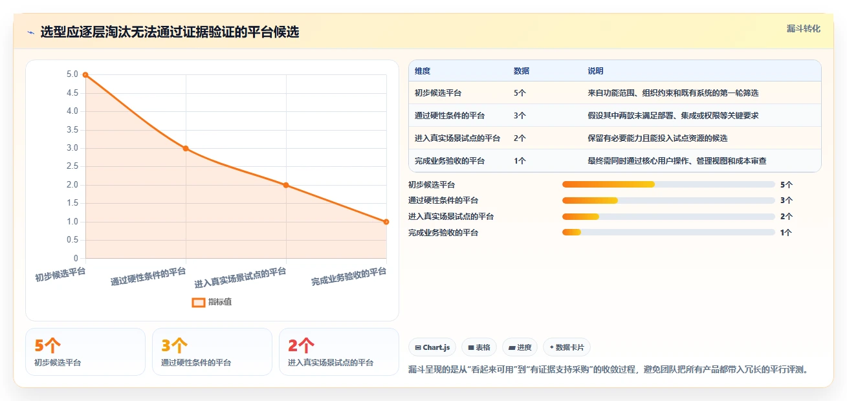Click the 数据卡片 tag
The width and height of the screenshot is (847, 401).
pos(566,347)
